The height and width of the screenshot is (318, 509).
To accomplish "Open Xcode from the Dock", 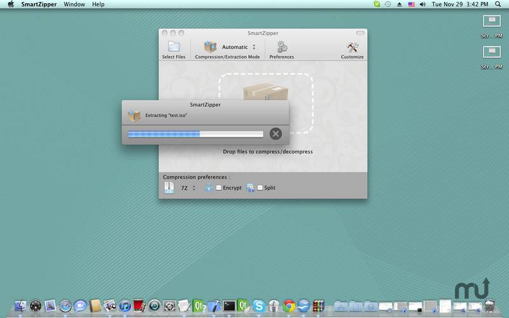I will (214, 306).
